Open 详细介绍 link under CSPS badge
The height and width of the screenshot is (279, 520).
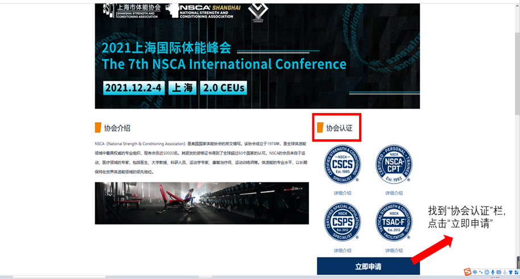pyautogui.click(x=342, y=251)
